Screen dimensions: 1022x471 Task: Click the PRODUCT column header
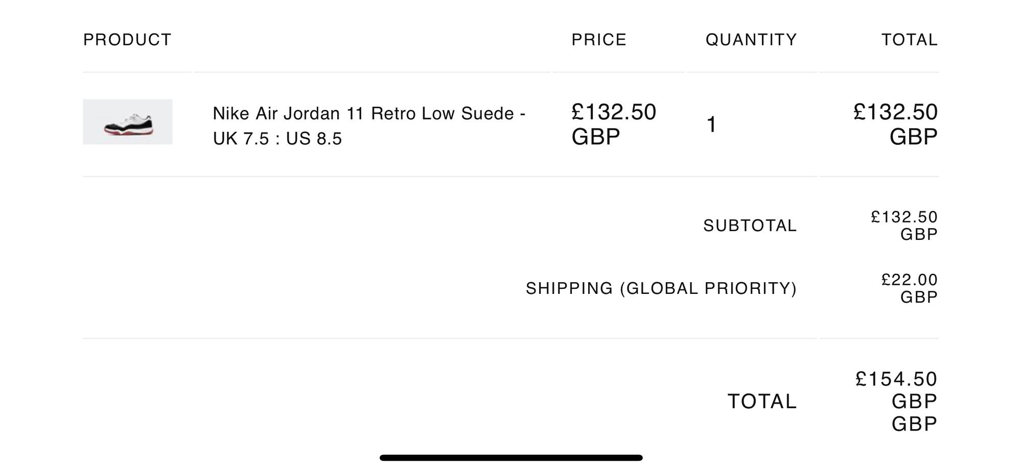127,40
